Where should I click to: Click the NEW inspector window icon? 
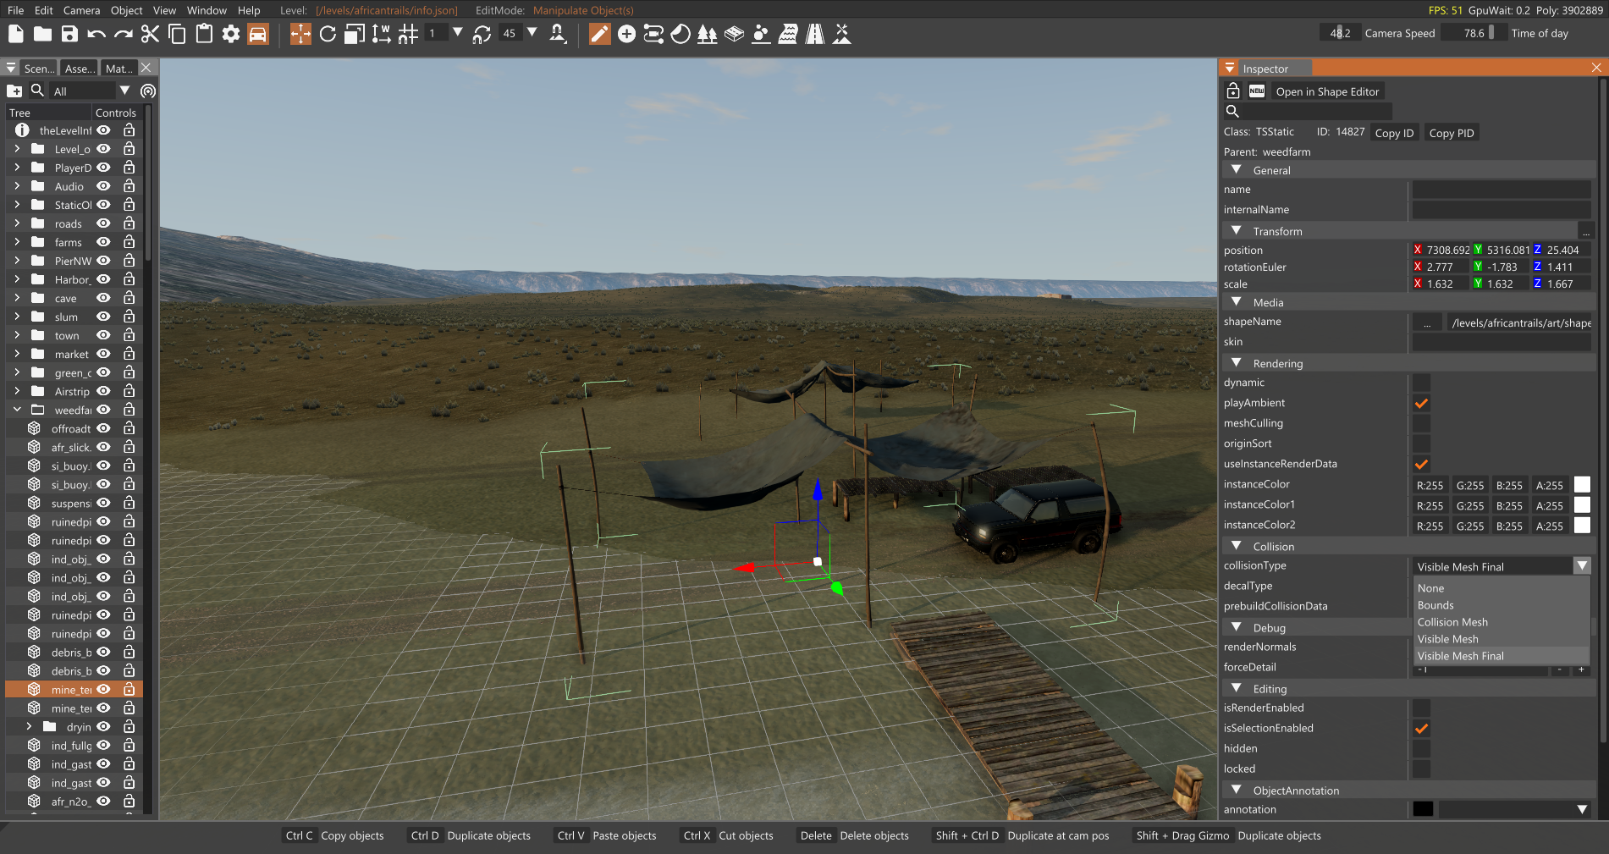tap(1257, 91)
